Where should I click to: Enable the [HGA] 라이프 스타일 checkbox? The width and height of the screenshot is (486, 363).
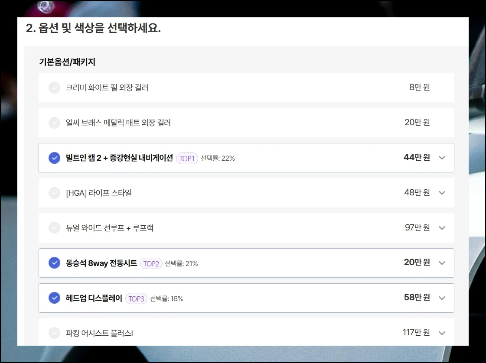point(54,193)
